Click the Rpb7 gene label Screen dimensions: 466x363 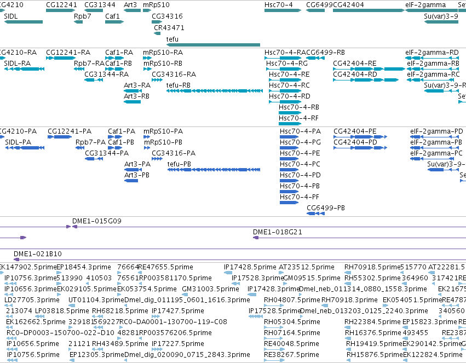82,16
